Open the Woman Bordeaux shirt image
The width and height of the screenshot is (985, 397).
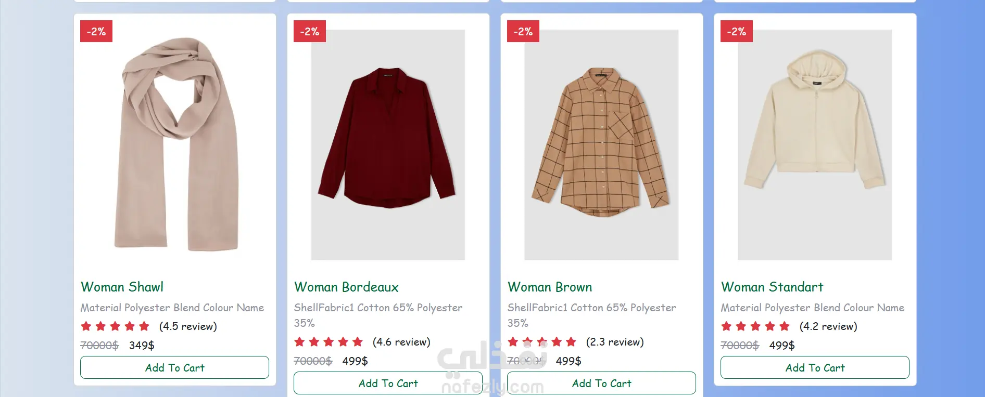tap(388, 144)
